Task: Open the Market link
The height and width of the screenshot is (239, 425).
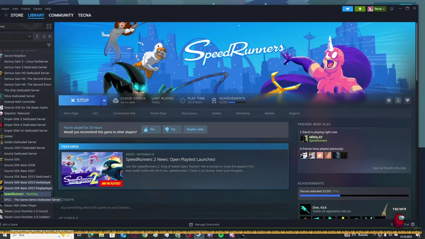Action: [x=269, y=113]
